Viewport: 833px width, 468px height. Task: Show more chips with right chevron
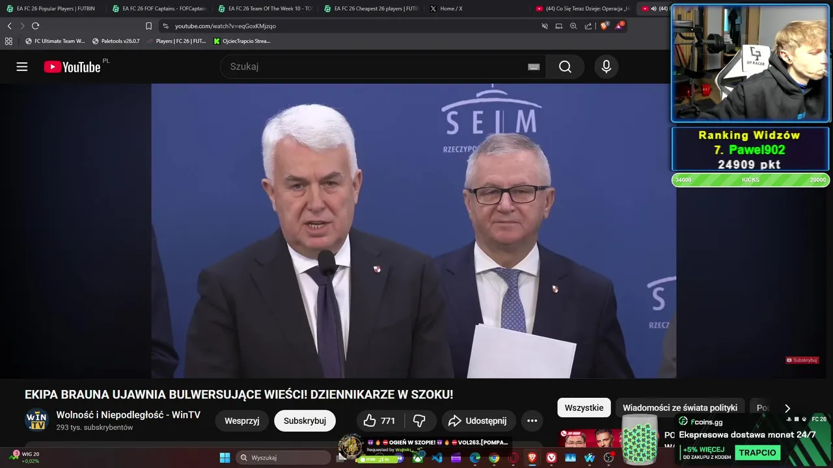click(x=787, y=408)
